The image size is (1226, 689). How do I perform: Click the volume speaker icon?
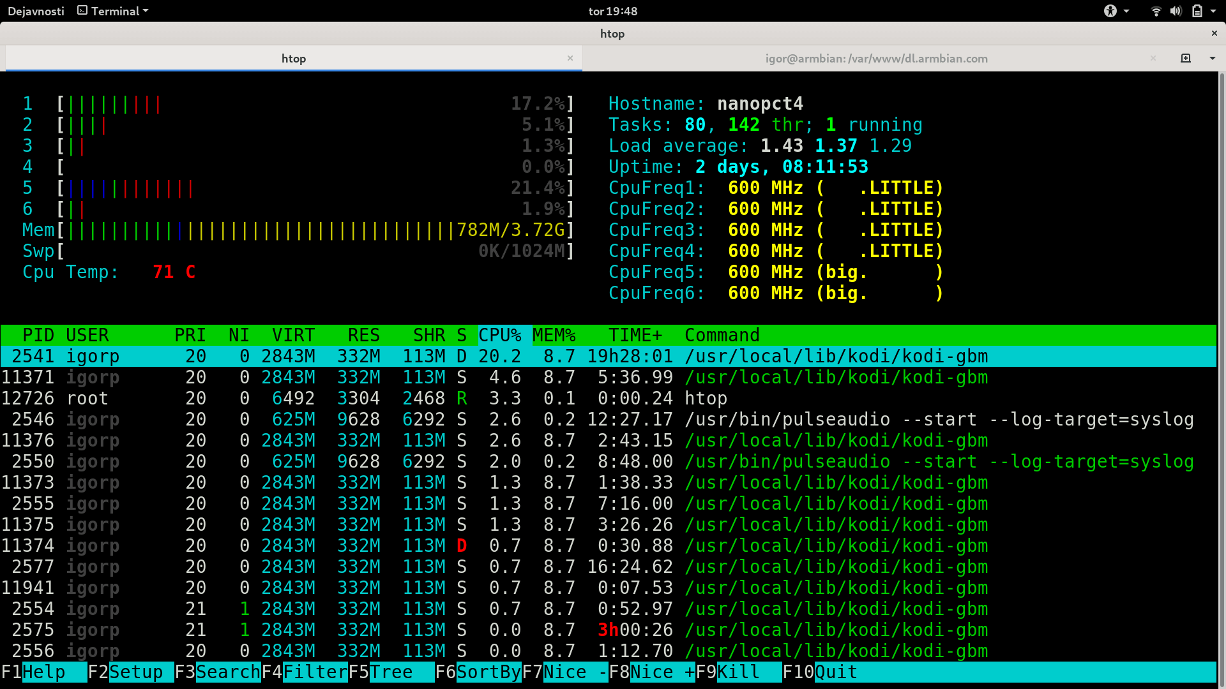pos(1176,11)
